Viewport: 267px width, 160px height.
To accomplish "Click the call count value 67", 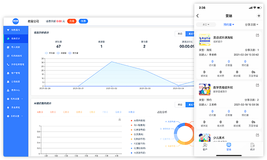I will click(59, 46).
